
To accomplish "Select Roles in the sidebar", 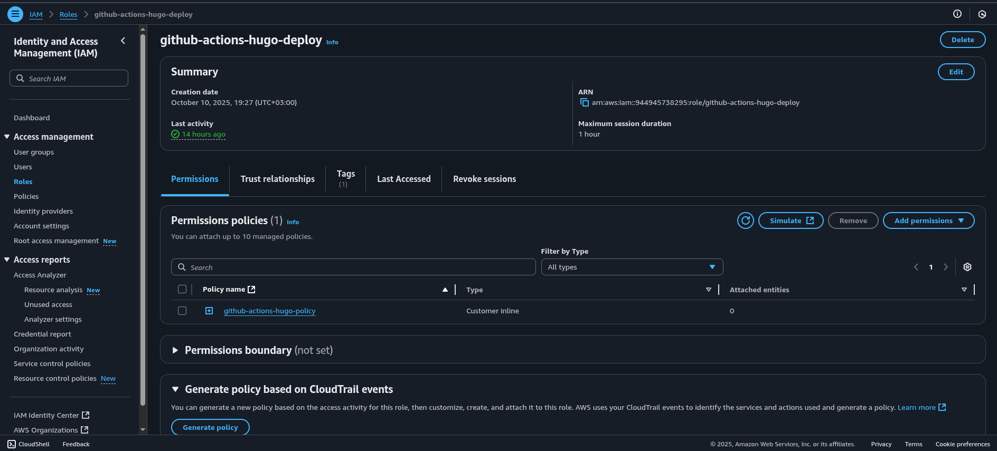I will coord(23,181).
